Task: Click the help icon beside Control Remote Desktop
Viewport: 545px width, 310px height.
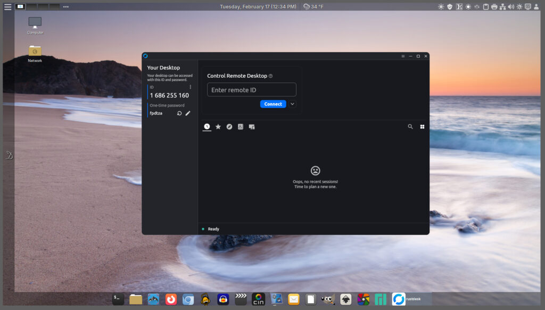Action: (x=271, y=76)
